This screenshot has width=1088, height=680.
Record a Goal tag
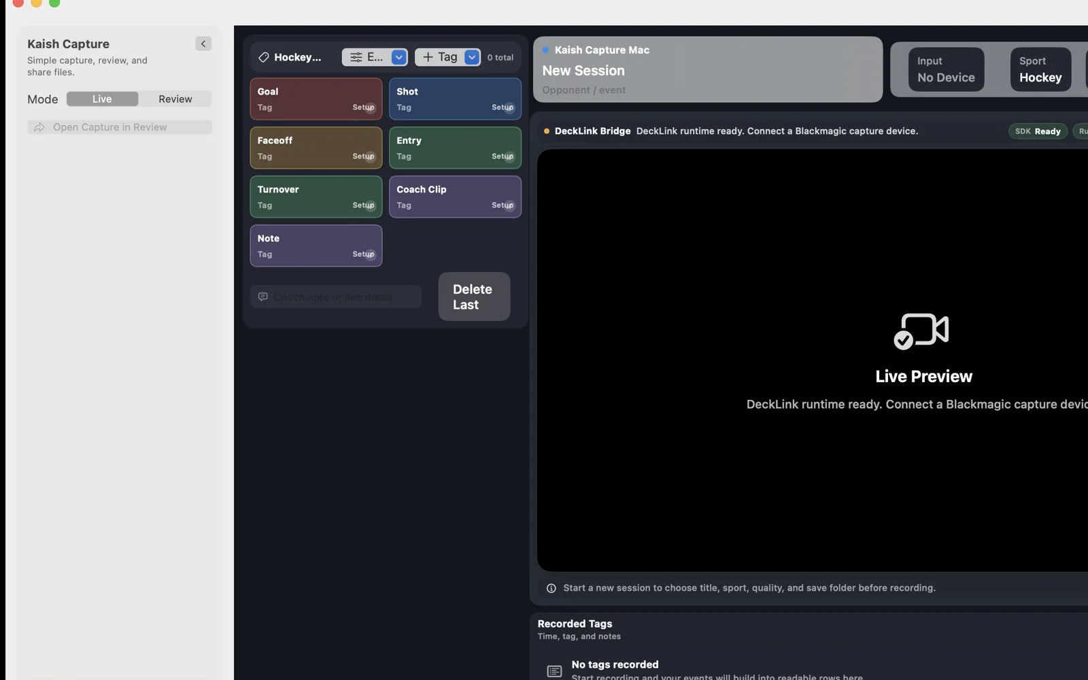[316, 99]
